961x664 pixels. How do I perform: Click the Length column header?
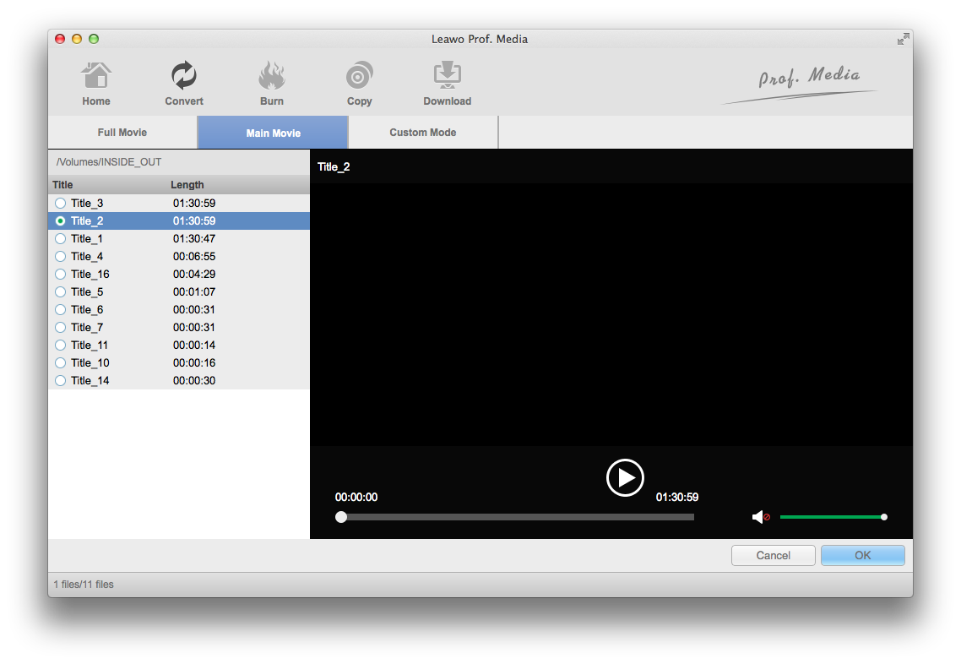tap(187, 185)
